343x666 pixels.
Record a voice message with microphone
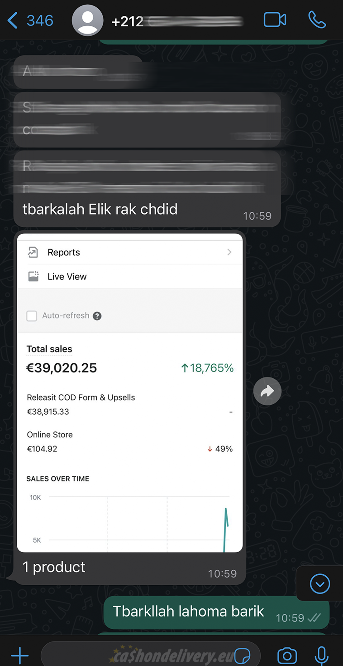[322, 656]
